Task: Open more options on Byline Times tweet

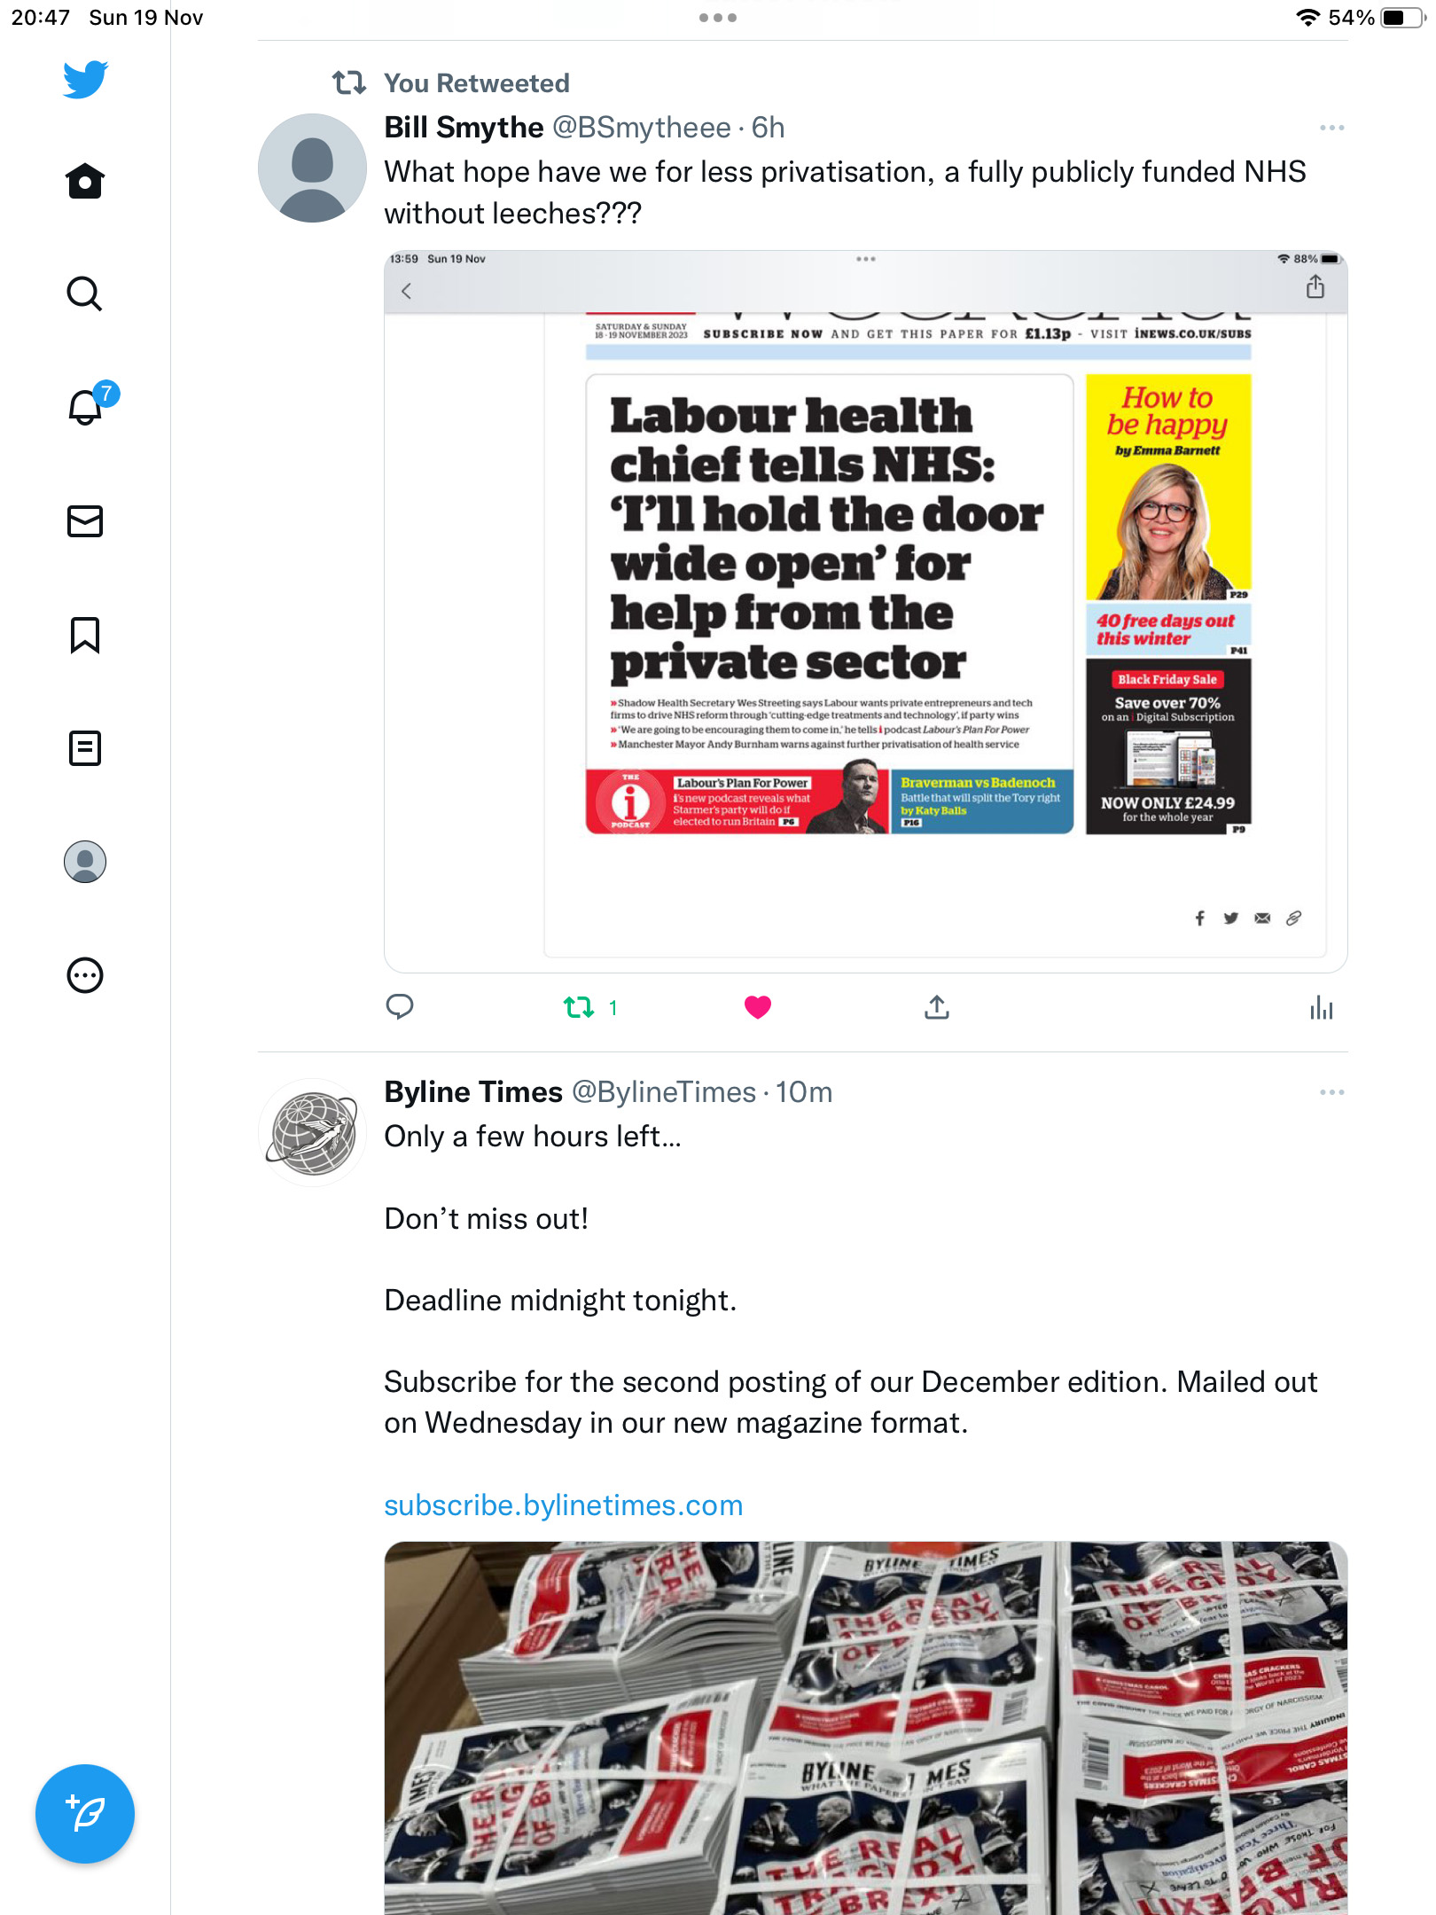Action: [x=1331, y=1092]
